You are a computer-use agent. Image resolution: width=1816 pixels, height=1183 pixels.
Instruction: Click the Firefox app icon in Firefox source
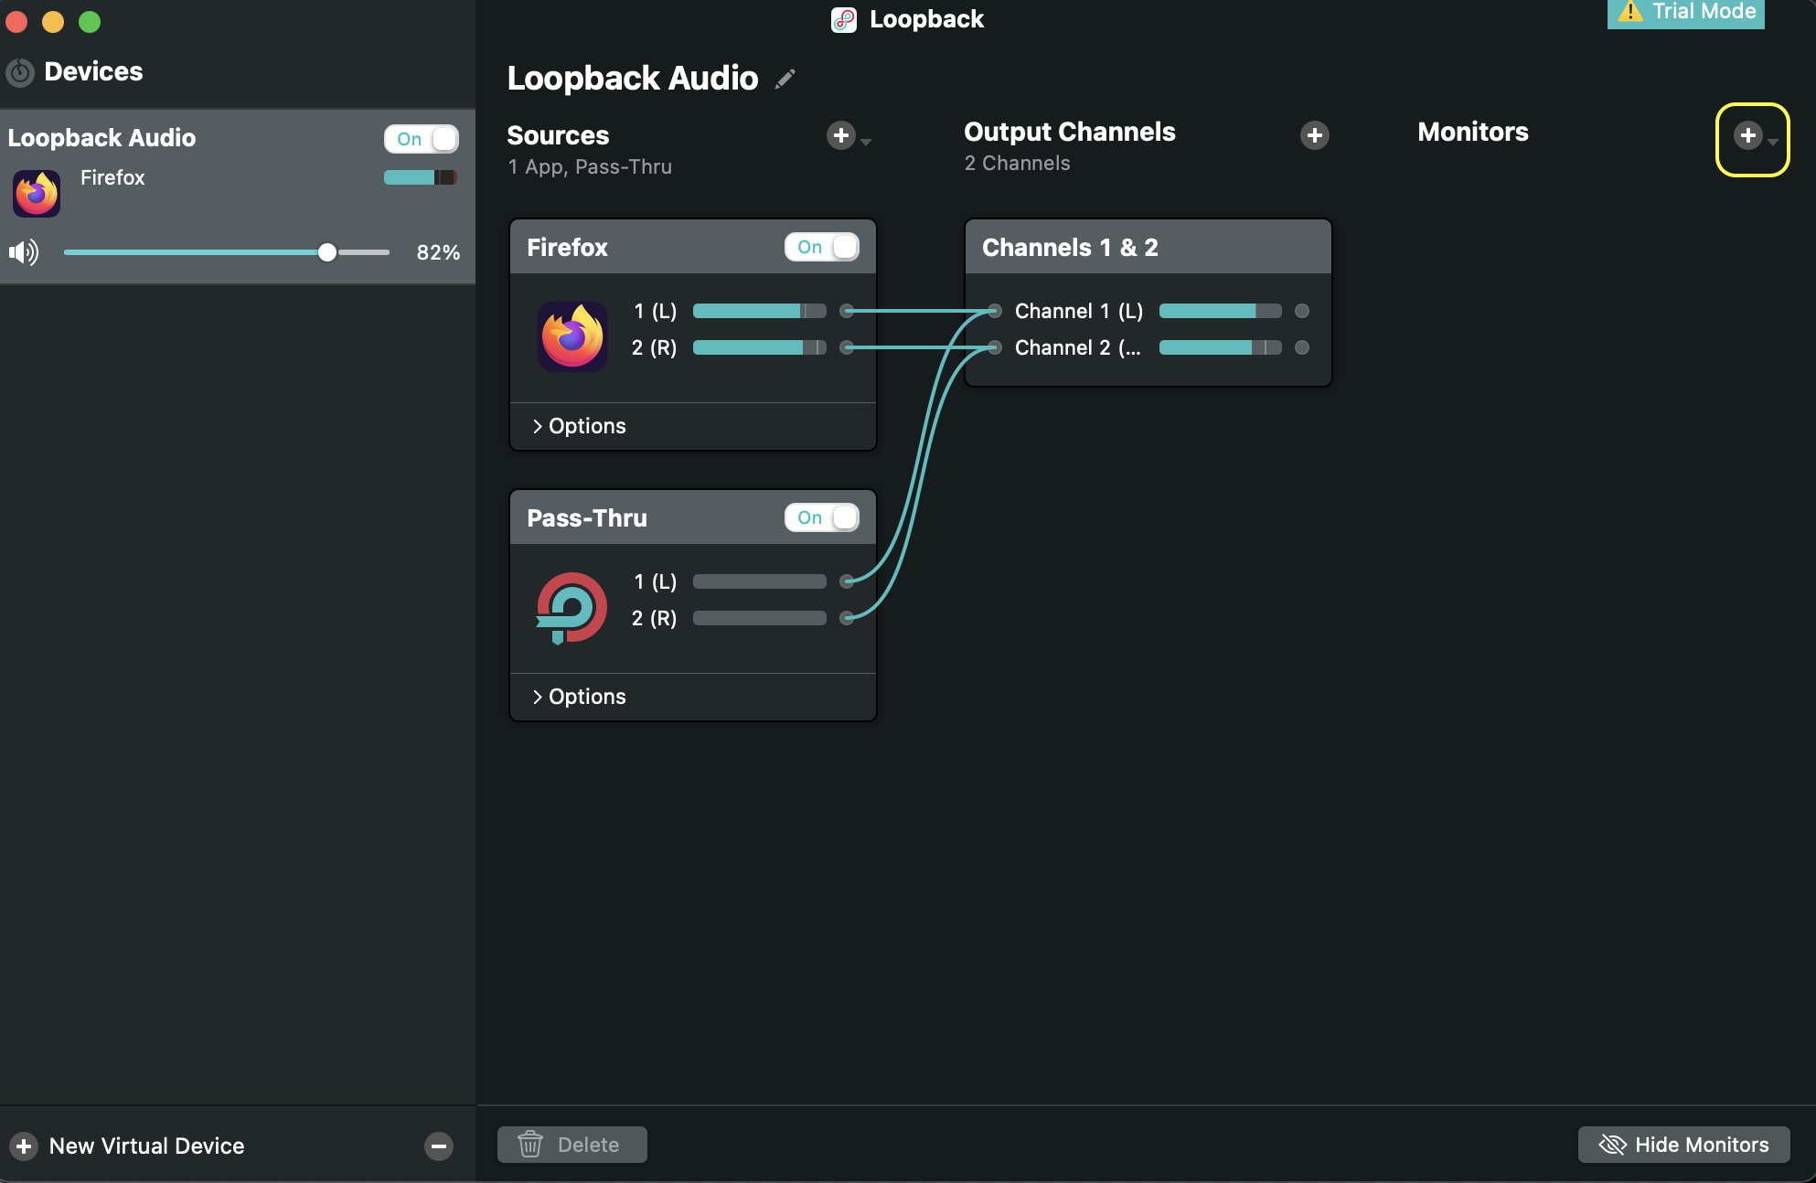point(572,336)
